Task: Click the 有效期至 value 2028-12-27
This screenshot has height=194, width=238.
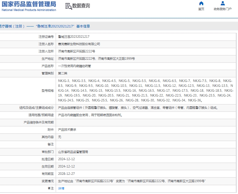Action: (x=66, y=174)
